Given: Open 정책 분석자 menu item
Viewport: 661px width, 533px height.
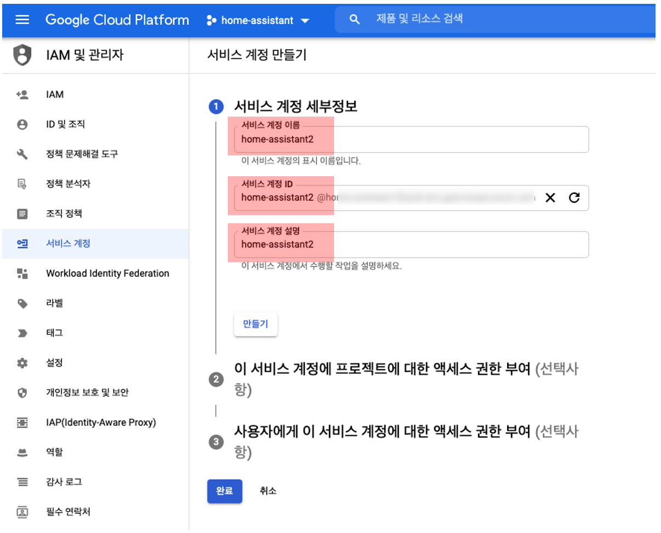Looking at the screenshot, I should point(96,184).
